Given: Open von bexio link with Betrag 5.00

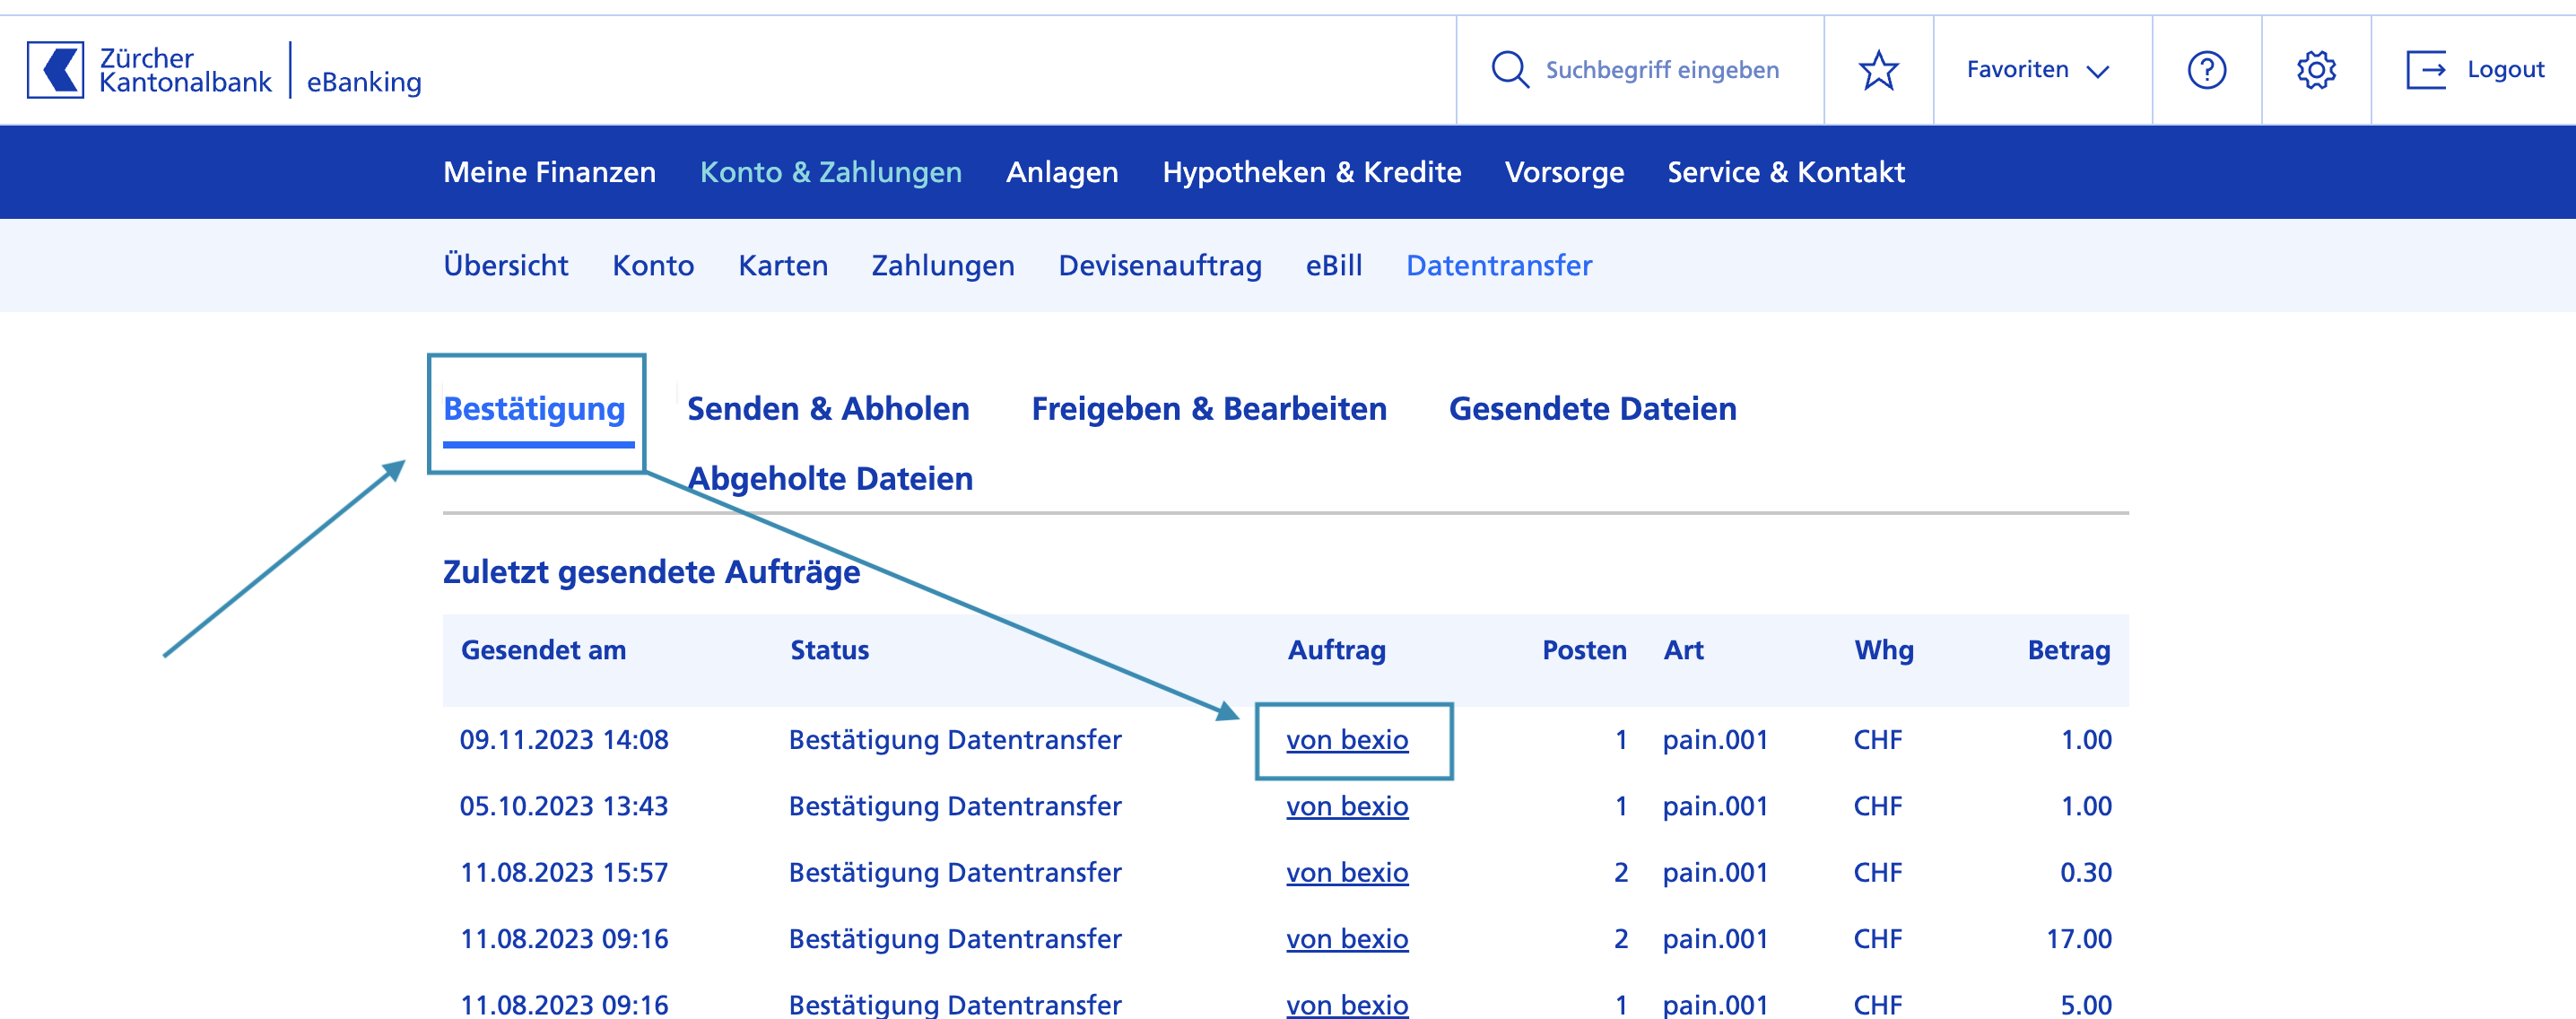Looking at the screenshot, I should point(1347,1004).
